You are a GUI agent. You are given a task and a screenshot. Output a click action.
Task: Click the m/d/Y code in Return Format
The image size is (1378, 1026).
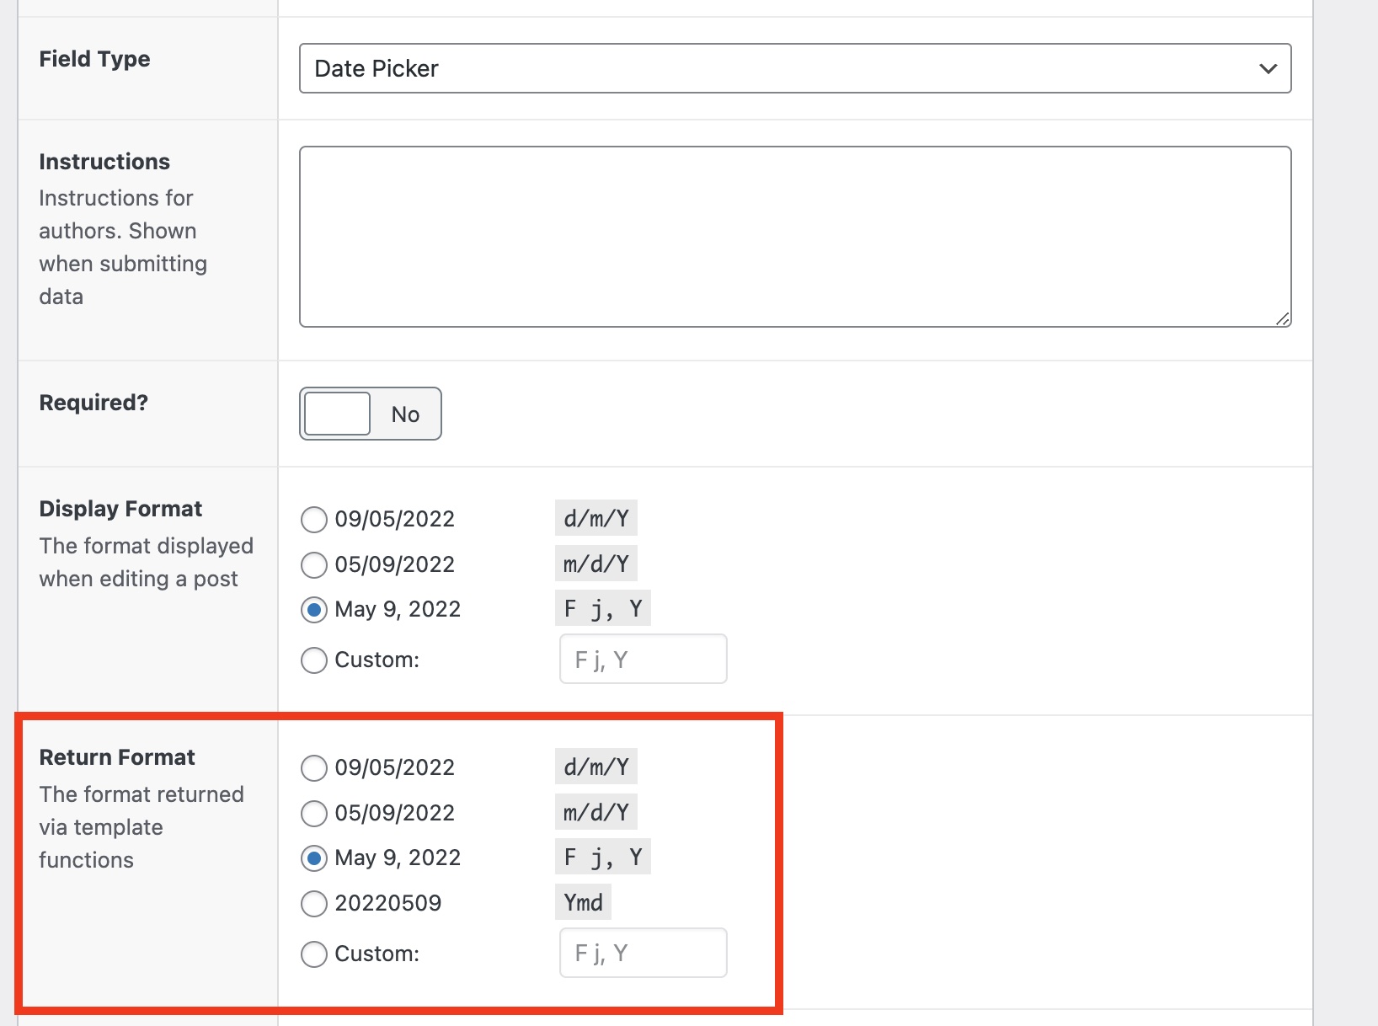pos(596,812)
